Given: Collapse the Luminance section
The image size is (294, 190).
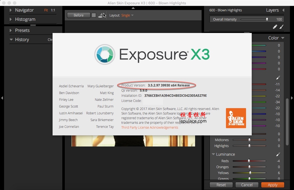Looking at the screenshot, I should [x=213, y=154].
